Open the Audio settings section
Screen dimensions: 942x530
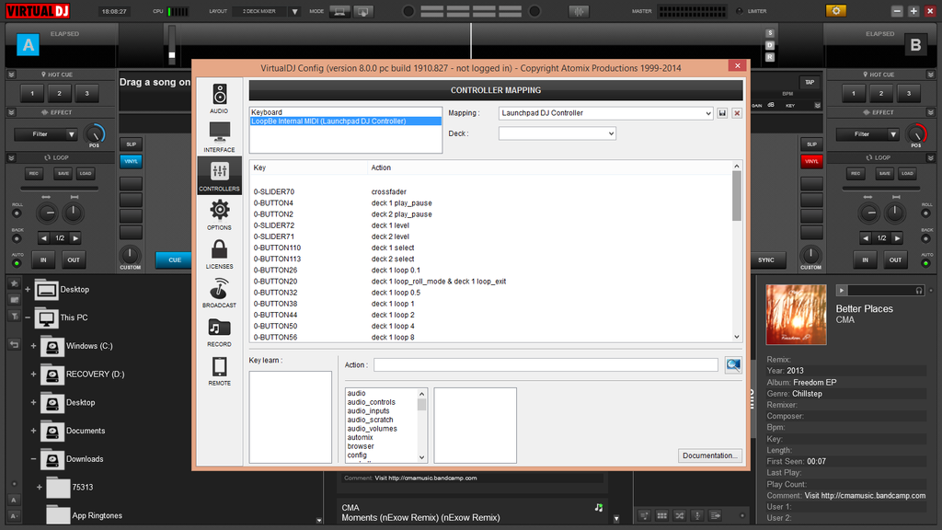(x=219, y=98)
